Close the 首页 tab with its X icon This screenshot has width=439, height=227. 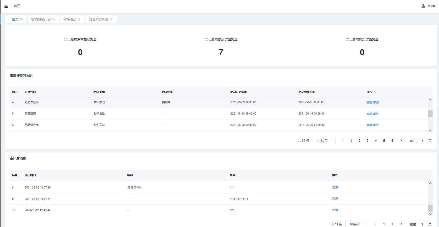(x=21, y=19)
